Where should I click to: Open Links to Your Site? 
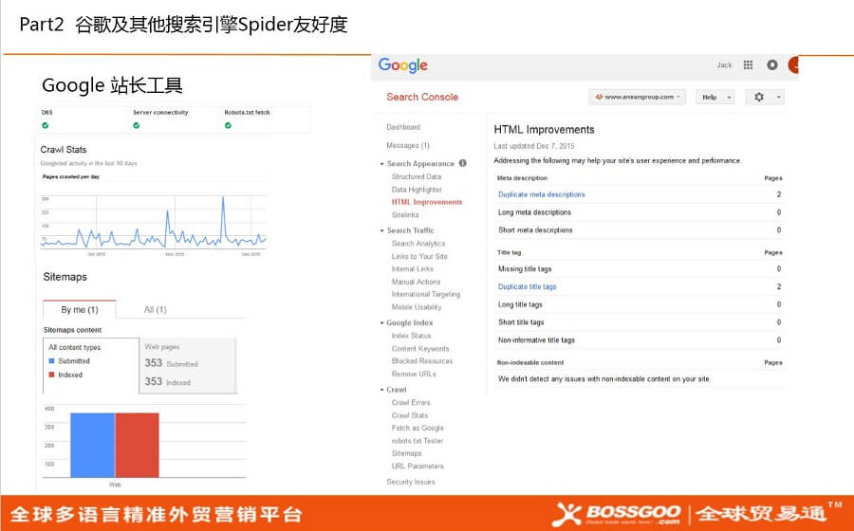[x=419, y=256]
